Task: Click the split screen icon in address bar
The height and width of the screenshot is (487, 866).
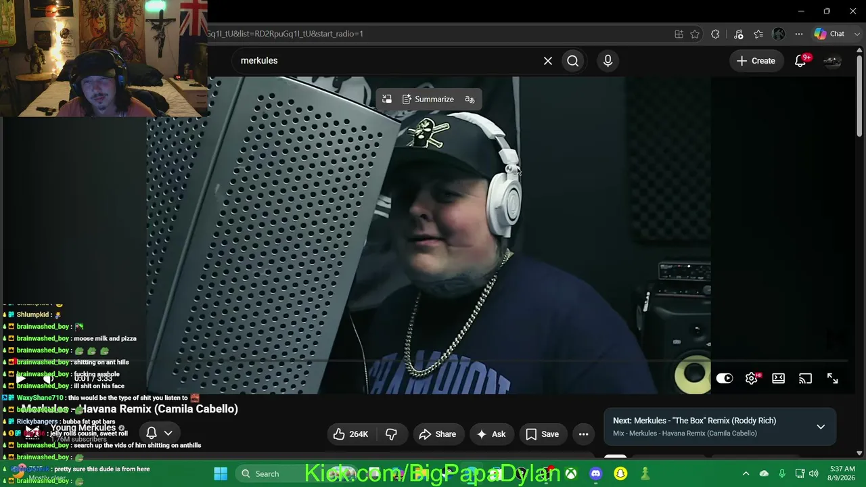Action: pos(679,34)
